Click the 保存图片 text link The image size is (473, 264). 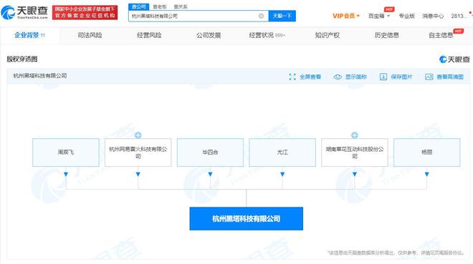401,77
